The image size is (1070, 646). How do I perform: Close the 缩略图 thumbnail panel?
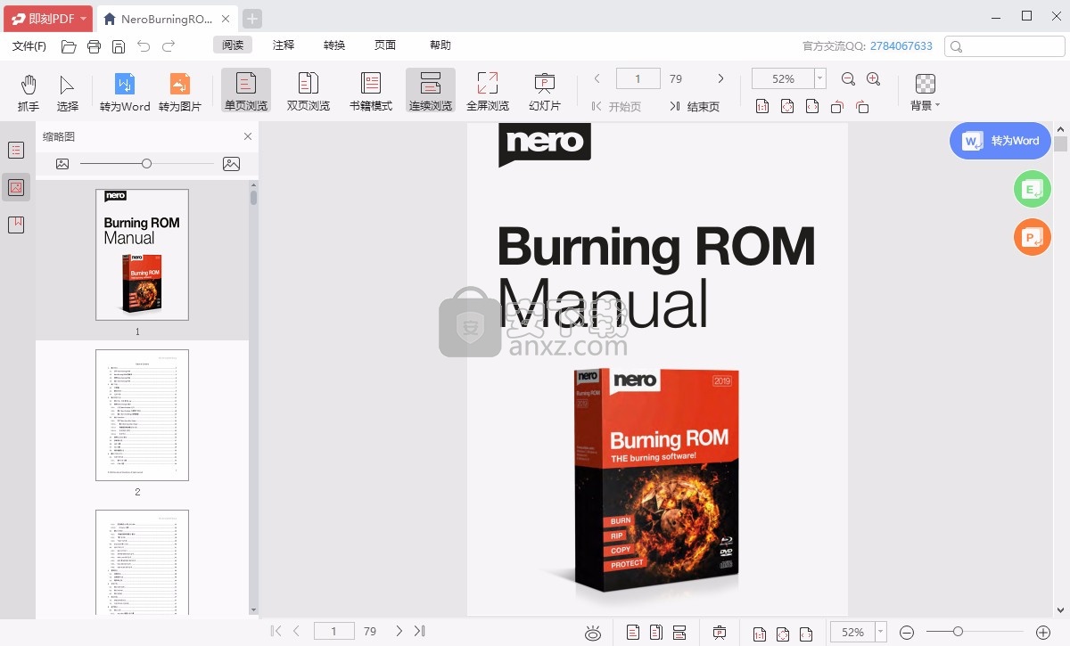click(248, 136)
